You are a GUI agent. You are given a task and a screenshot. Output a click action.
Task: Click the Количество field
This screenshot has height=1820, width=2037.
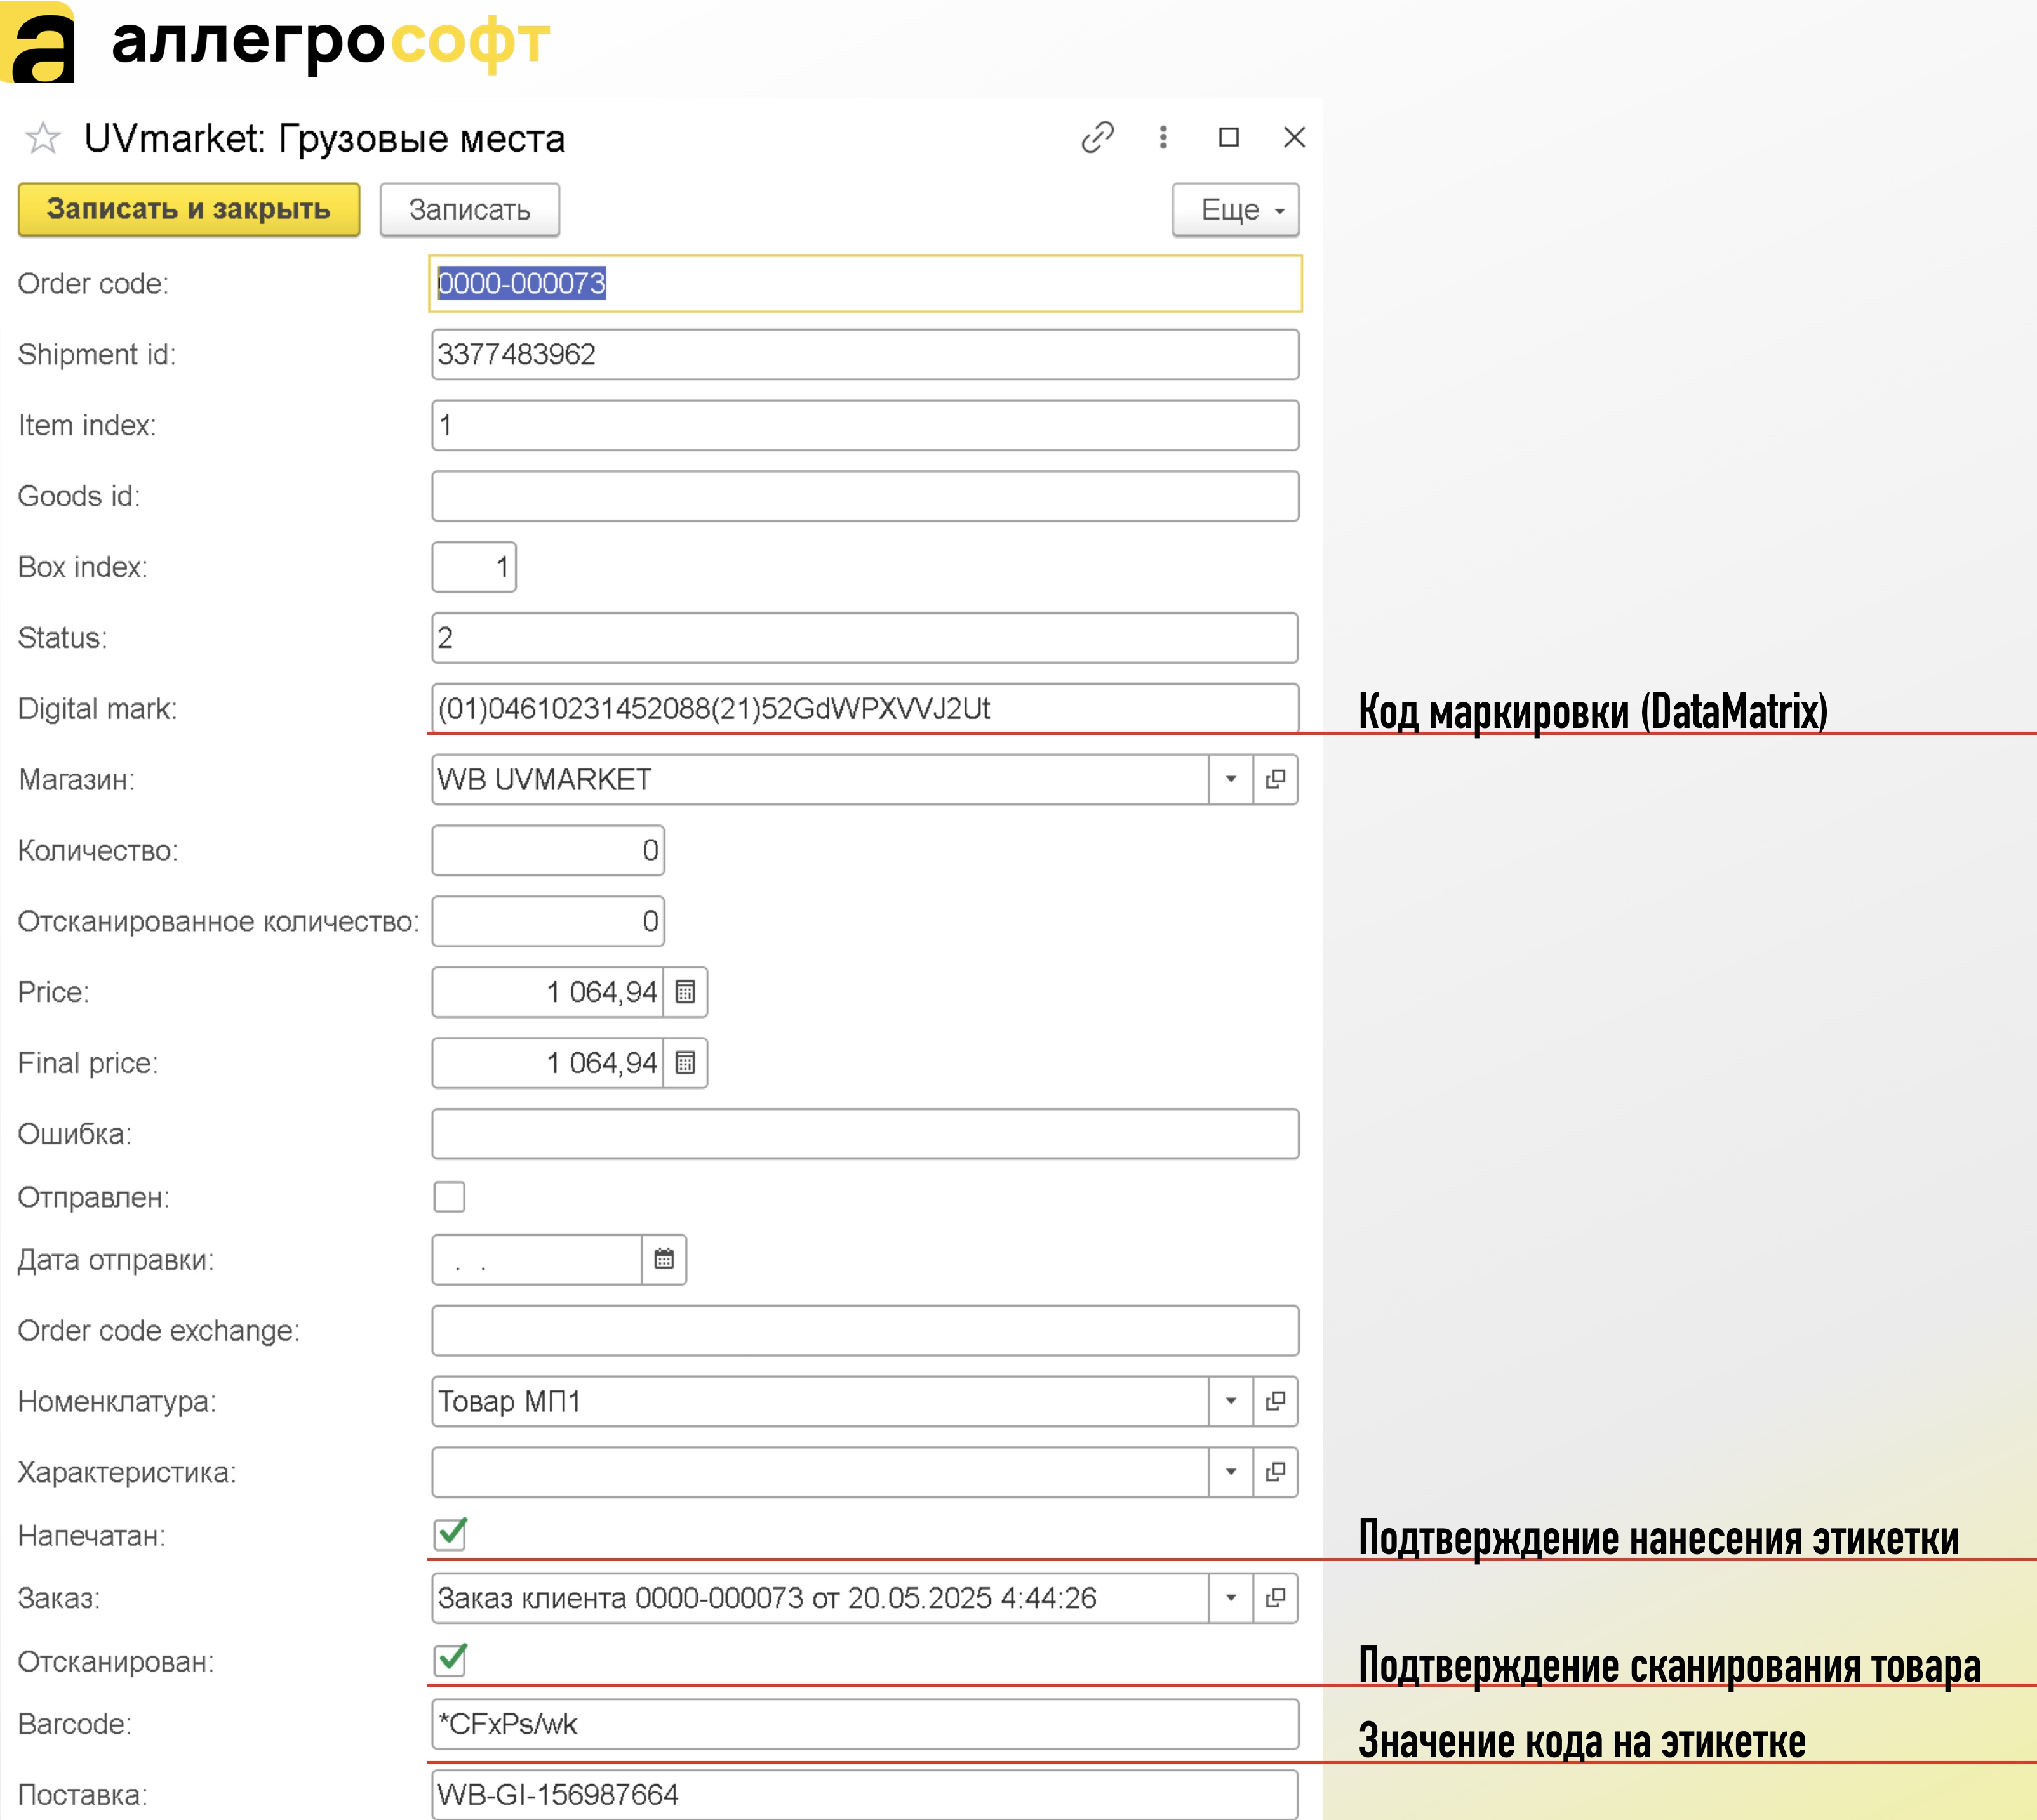pos(548,851)
